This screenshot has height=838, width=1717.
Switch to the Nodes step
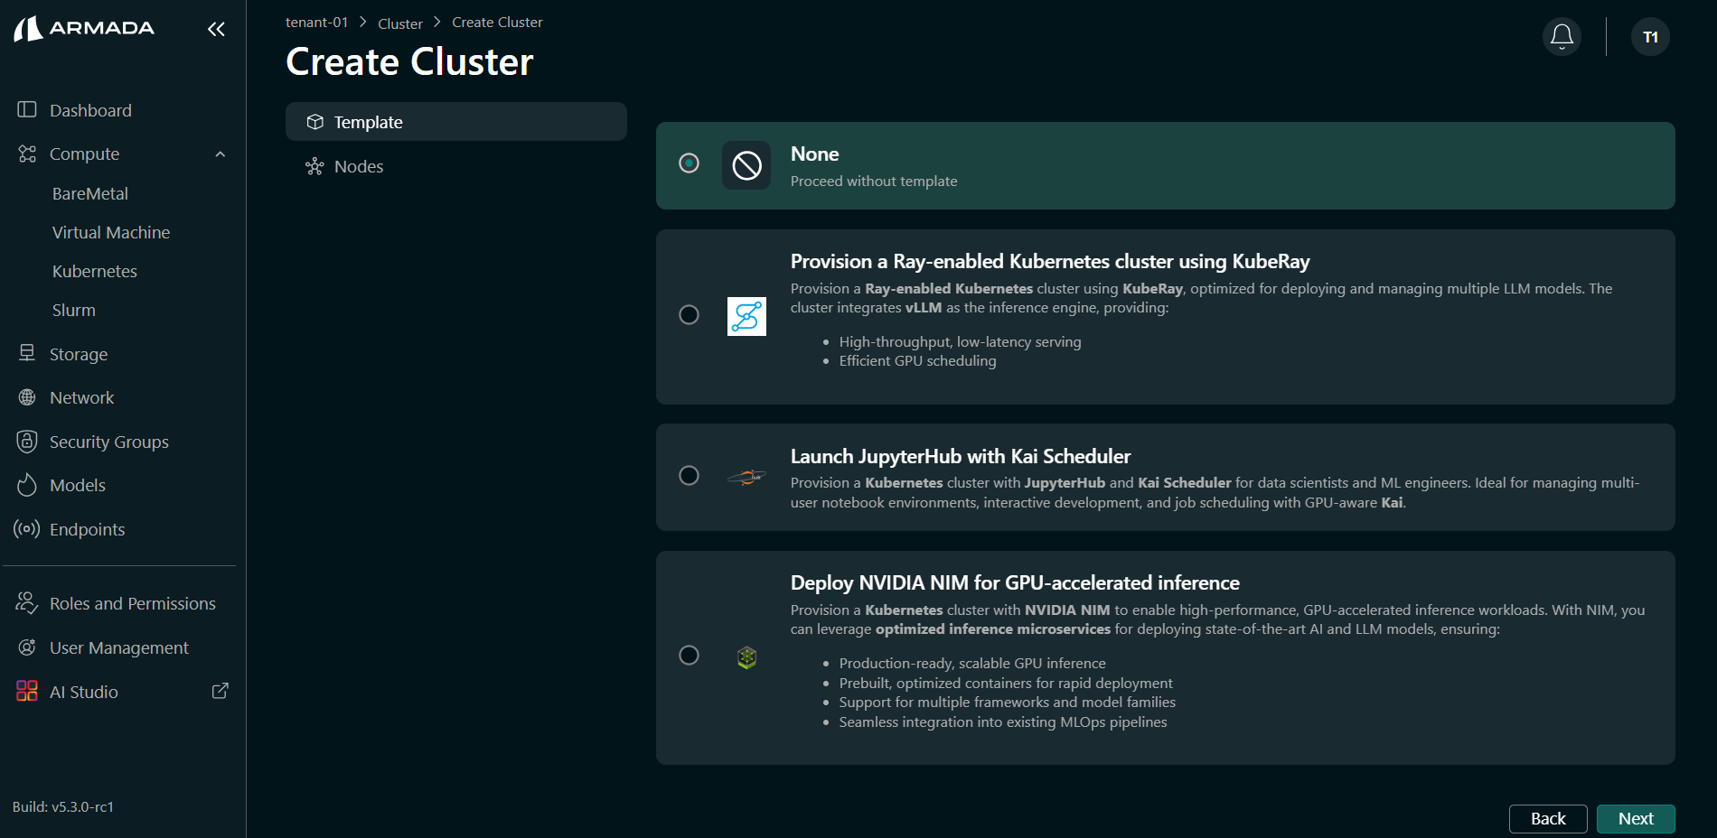coord(456,166)
